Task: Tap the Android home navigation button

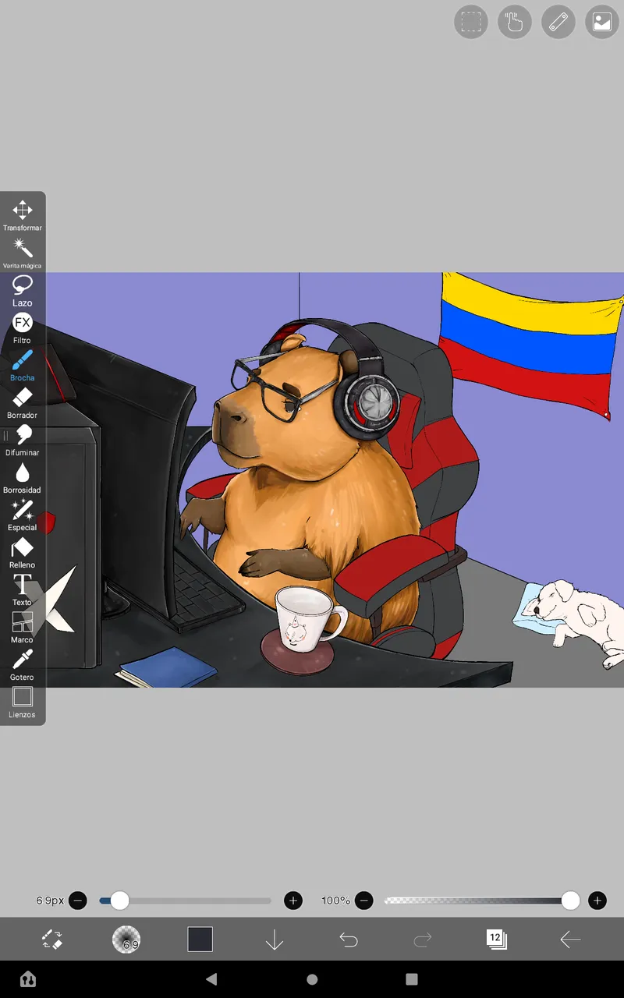Action: (312, 979)
